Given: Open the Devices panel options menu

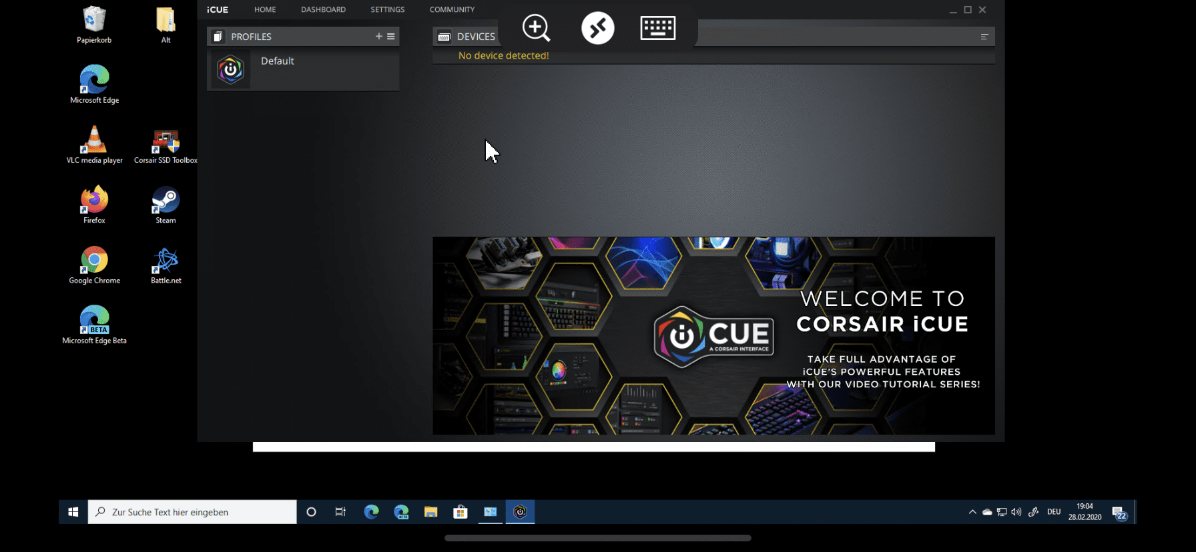Looking at the screenshot, I should [984, 37].
